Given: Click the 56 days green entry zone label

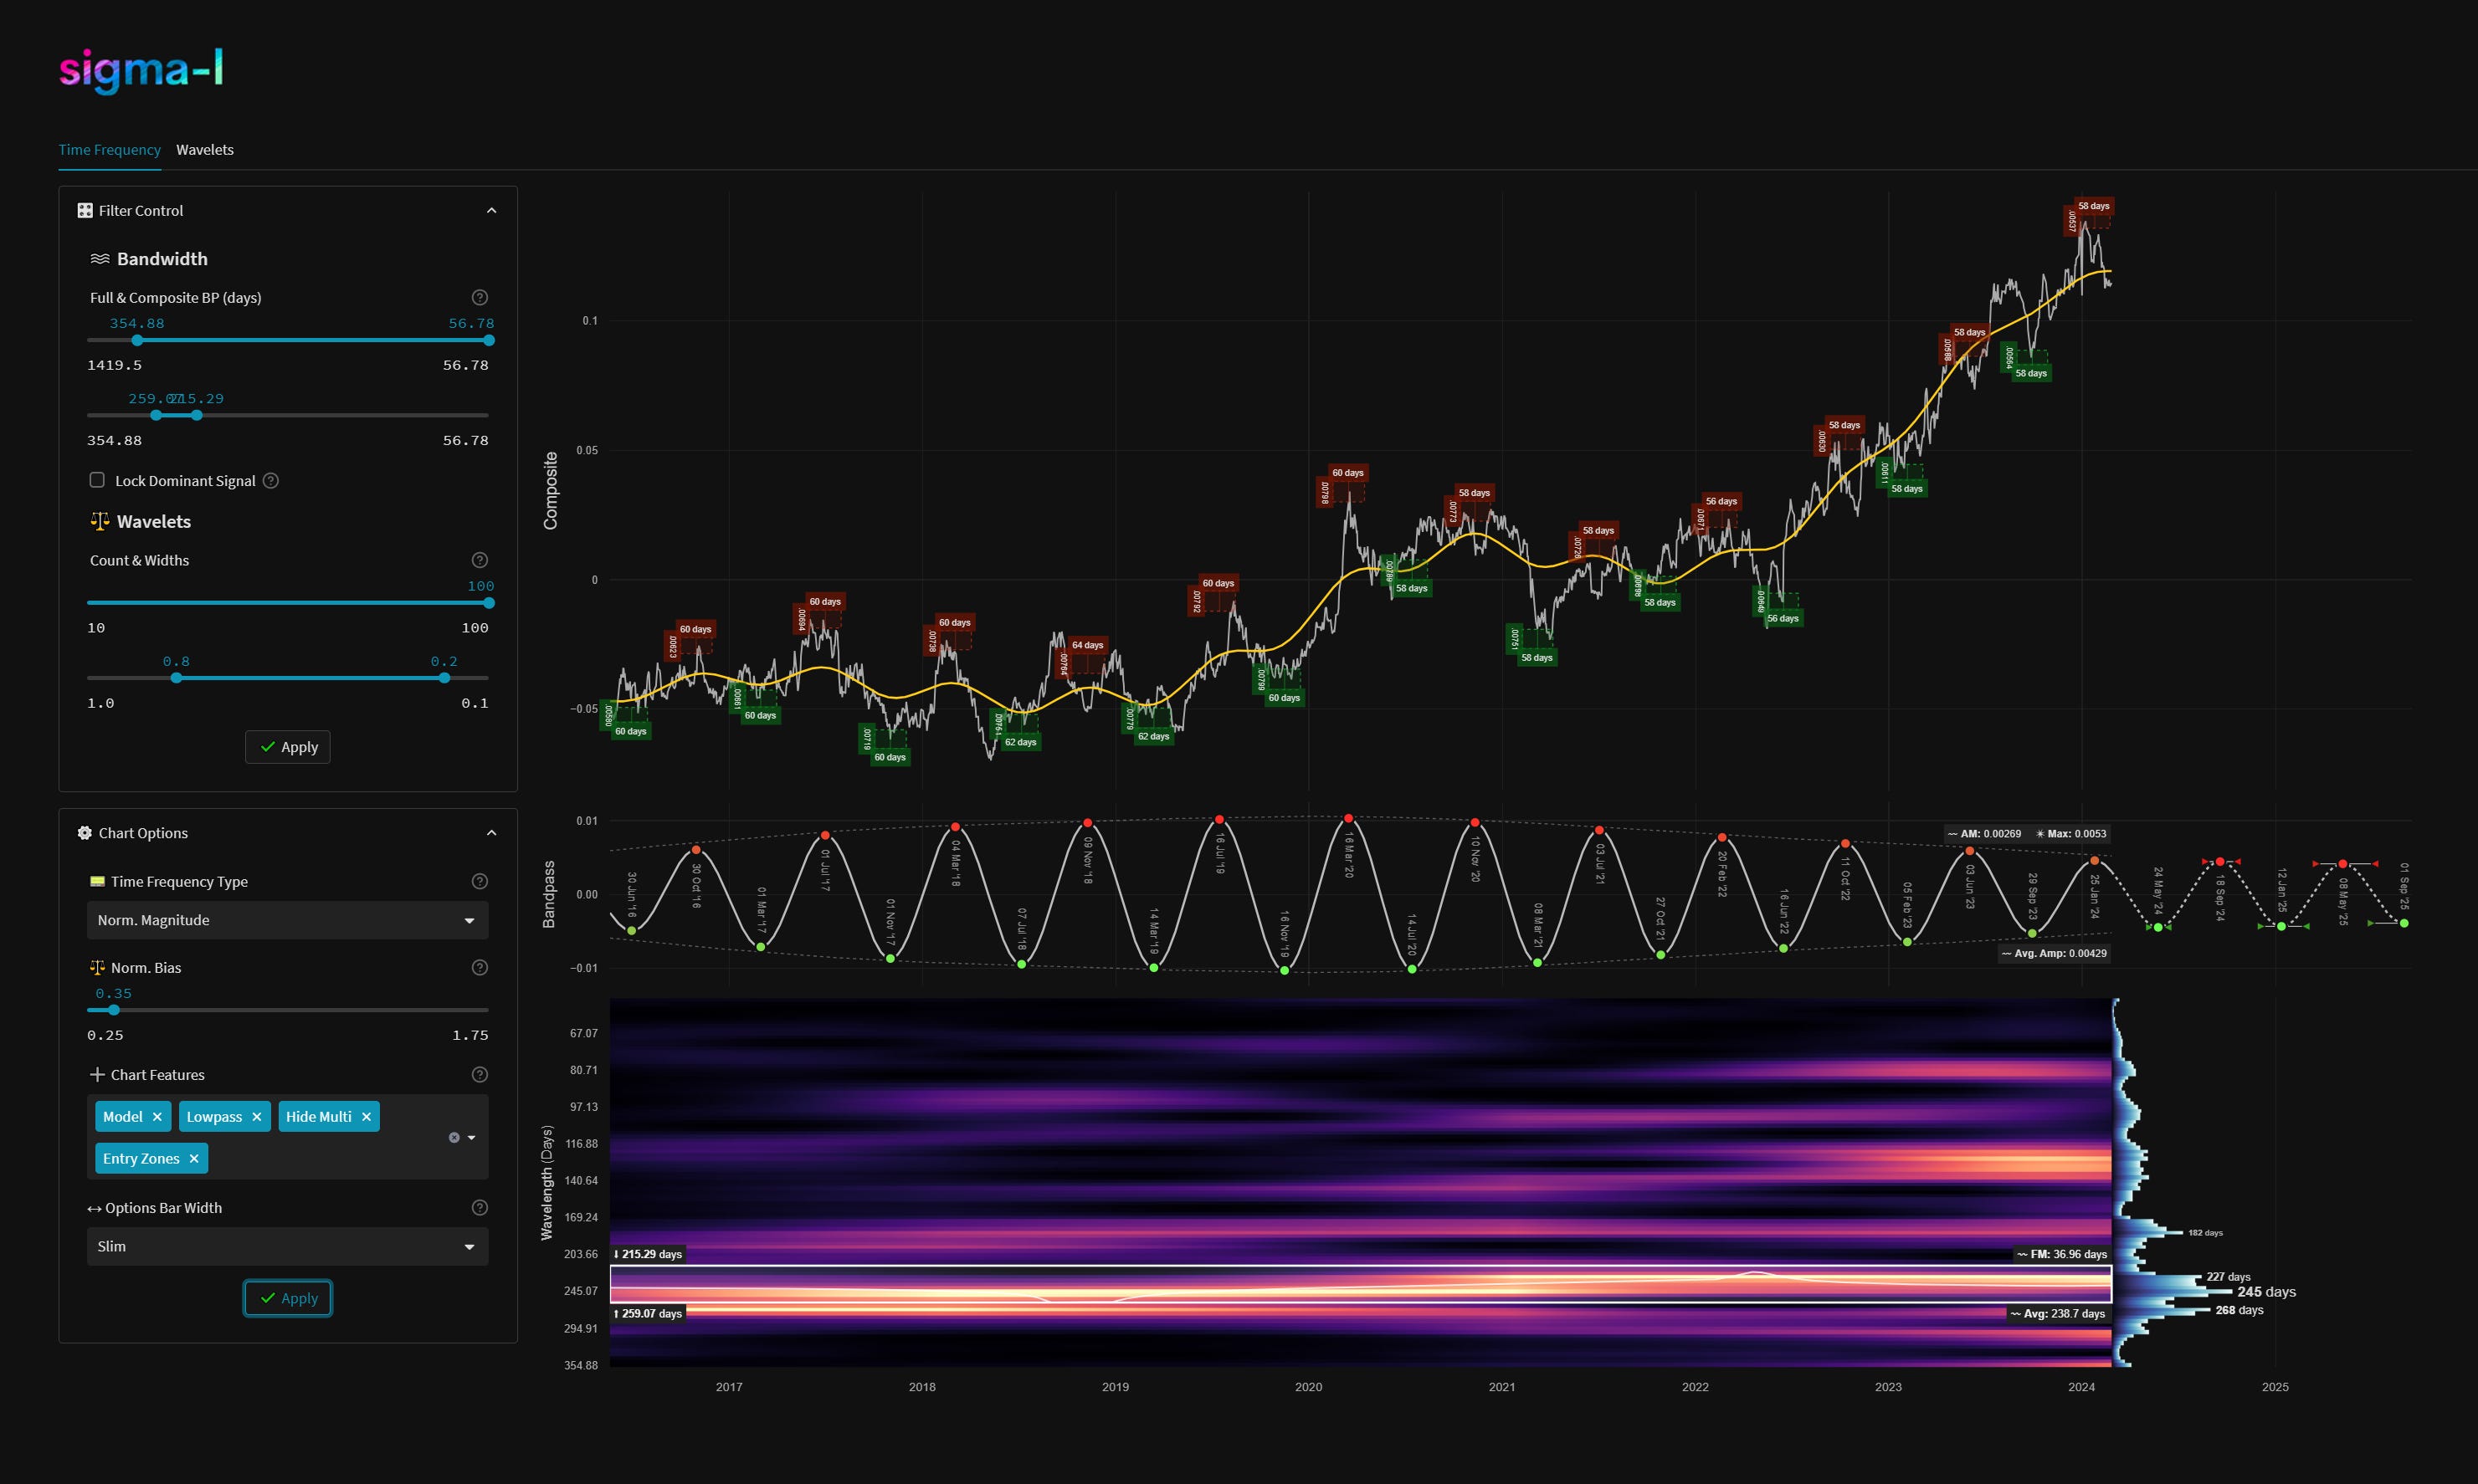Looking at the screenshot, I should pyautogui.click(x=1783, y=619).
